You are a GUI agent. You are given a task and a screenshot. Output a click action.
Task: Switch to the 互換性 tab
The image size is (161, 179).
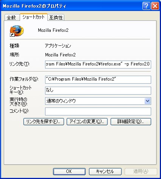[x=56, y=17]
